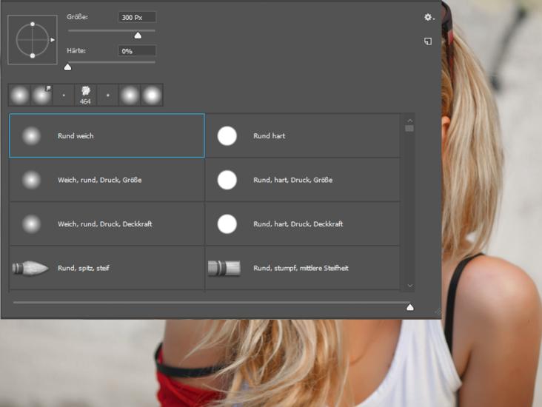
Task: Pick Rund, hart, Druck, Deckkraft preset
Action: [303, 224]
